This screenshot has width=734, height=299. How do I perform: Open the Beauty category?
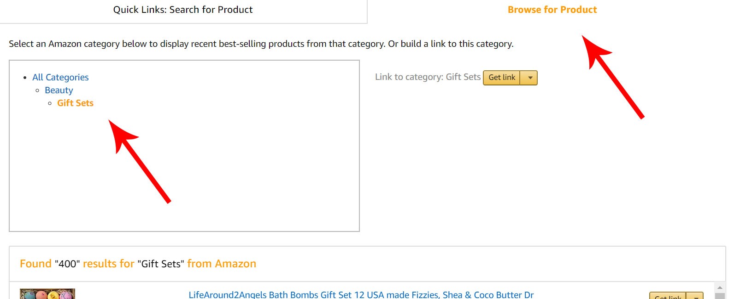tap(59, 90)
